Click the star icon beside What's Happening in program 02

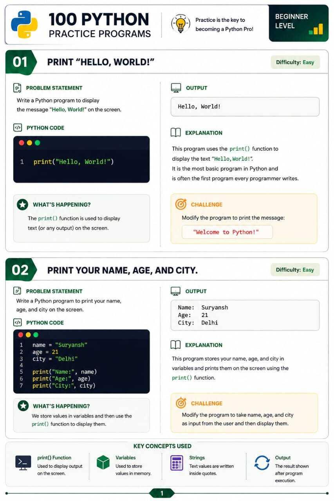point(23,406)
